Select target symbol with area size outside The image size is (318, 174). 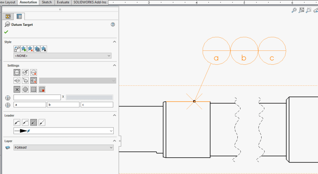coord(25,72)
